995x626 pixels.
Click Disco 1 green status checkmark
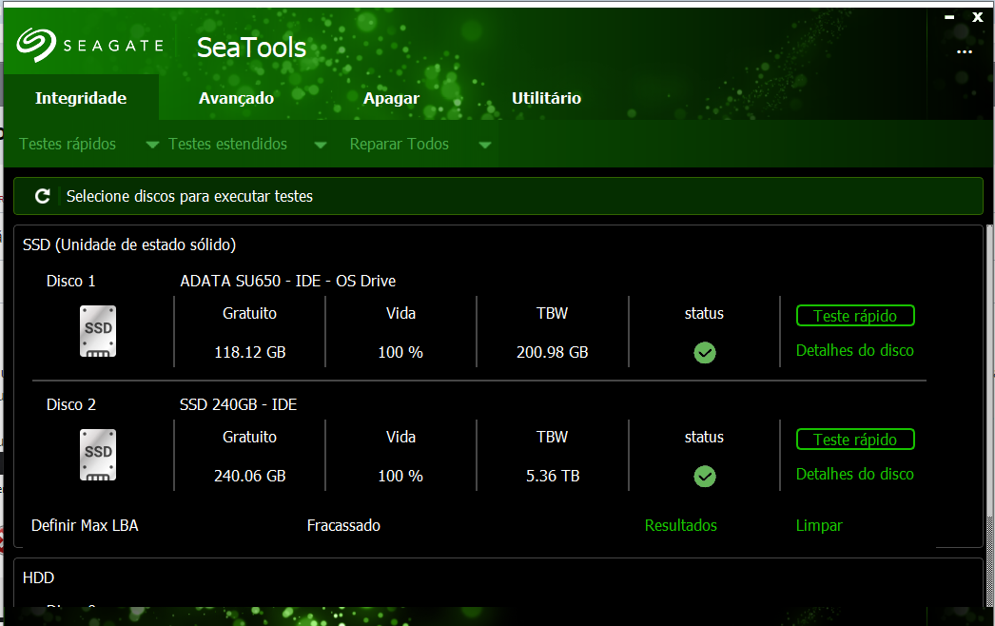pyautogui.click(x=704, y=352)
